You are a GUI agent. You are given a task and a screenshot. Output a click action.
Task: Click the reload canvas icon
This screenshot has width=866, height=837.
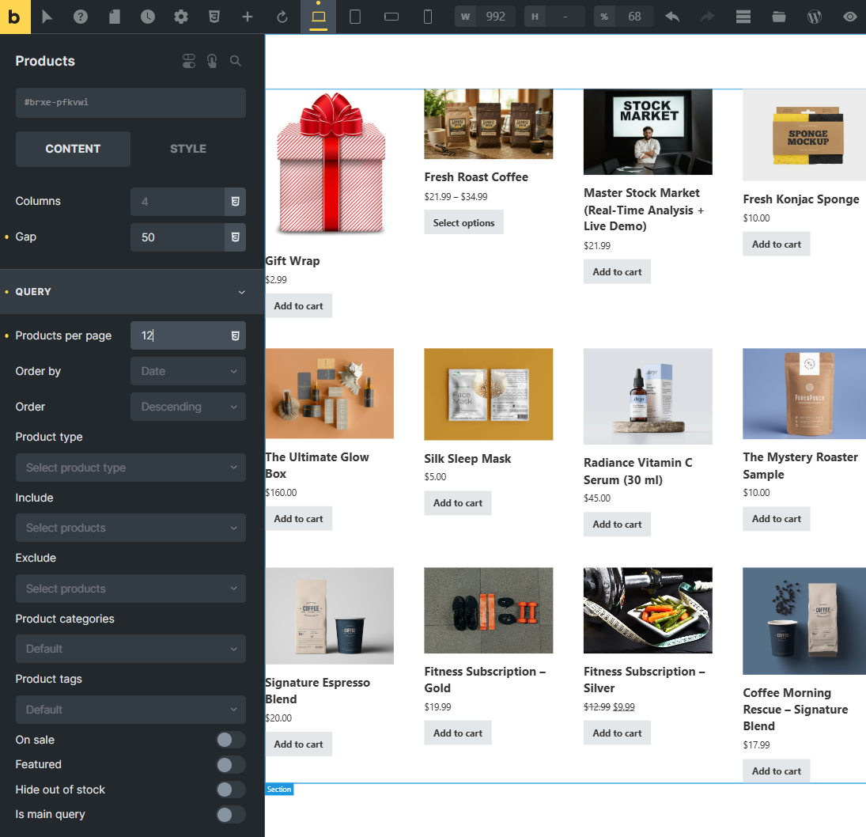coord(282,17)
